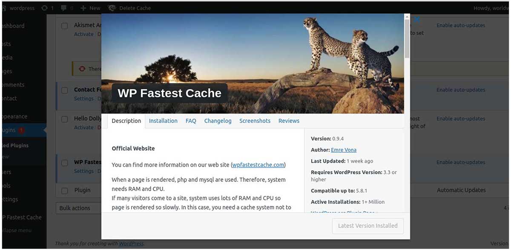Open the Screenshots tab

[255, 121]
